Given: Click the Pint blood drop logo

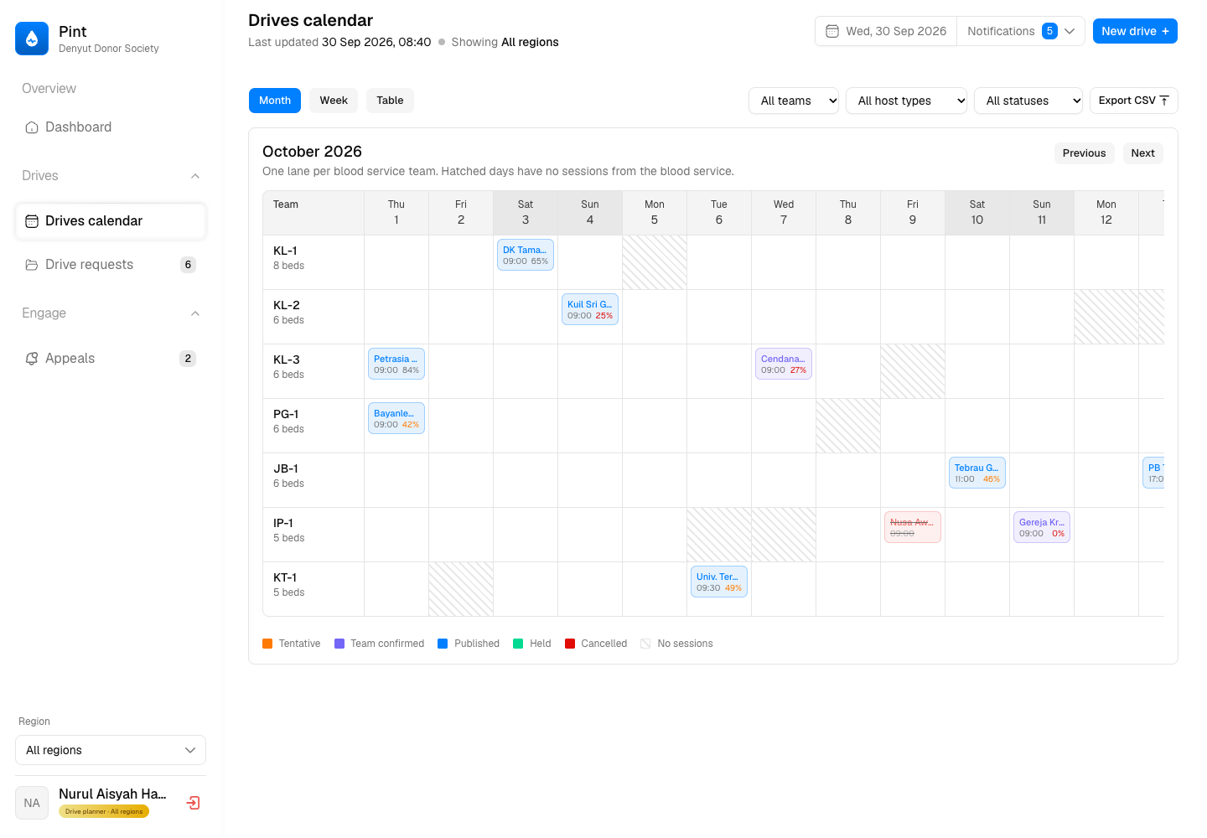Looking at the screenshot, I should click(32, 39).
